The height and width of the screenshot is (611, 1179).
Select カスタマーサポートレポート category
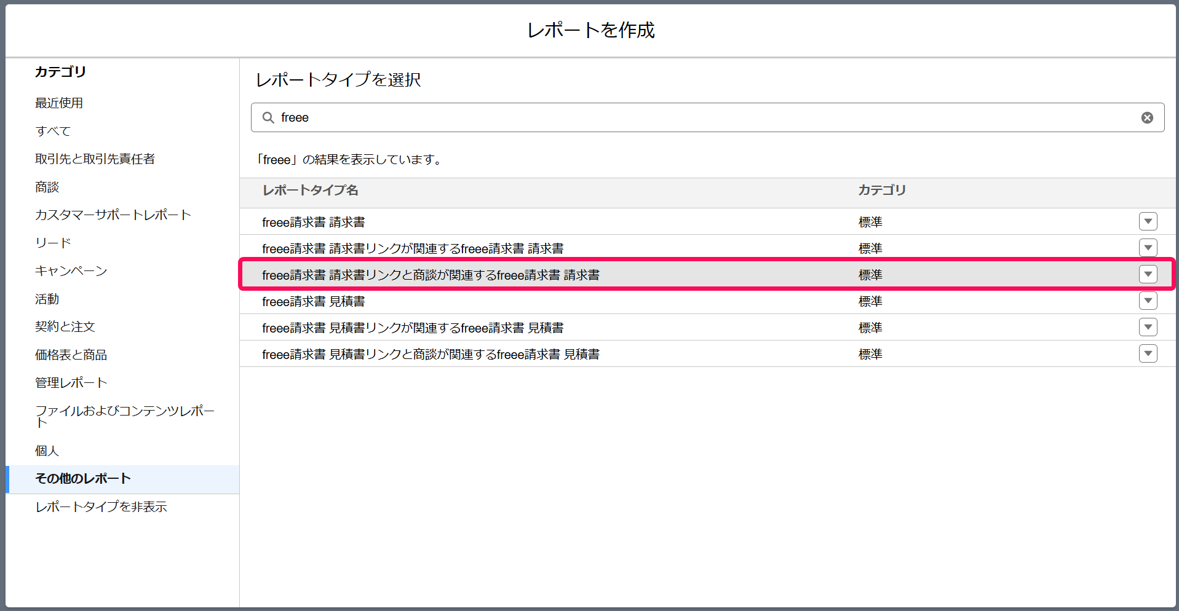click(113, 215)
